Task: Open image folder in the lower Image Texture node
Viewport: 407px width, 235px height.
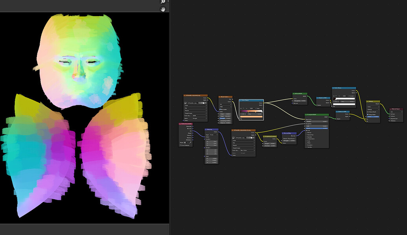Action: coord(251,138)
